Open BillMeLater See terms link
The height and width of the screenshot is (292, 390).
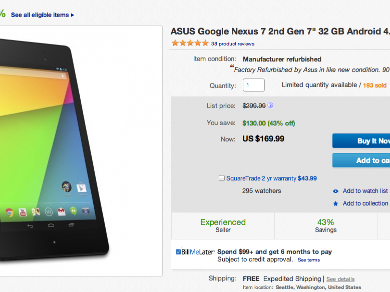pyautogui.click(x=309, y=260)
